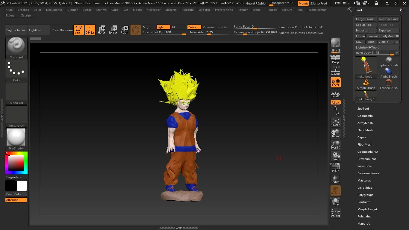
Task: Toggle the Cuadric floor grid
Action: coord(335,71)
